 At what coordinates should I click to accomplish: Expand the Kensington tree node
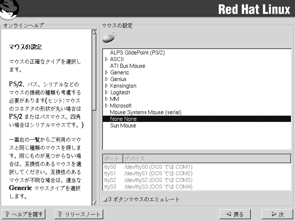coord(106,86)
